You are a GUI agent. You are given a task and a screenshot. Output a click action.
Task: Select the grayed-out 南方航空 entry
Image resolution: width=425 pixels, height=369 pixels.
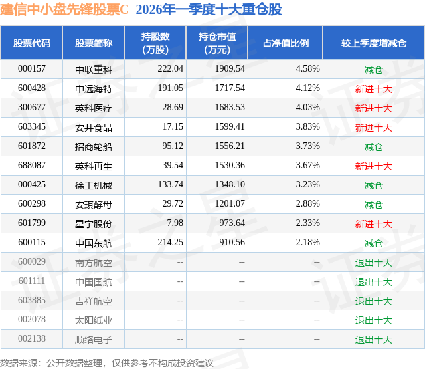pyautogui.click(x=94, y=263)
